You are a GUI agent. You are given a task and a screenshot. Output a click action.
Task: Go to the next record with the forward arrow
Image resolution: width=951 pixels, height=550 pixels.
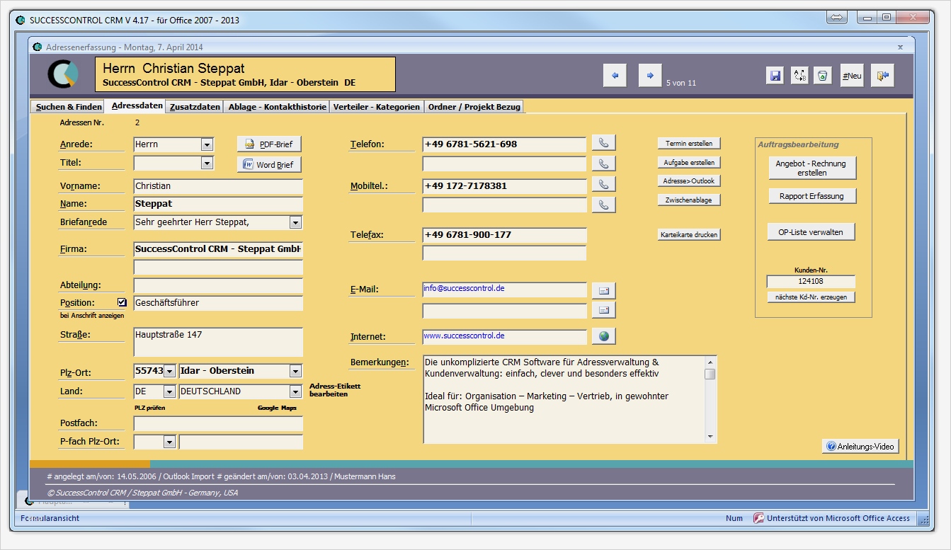pos(649,74)
